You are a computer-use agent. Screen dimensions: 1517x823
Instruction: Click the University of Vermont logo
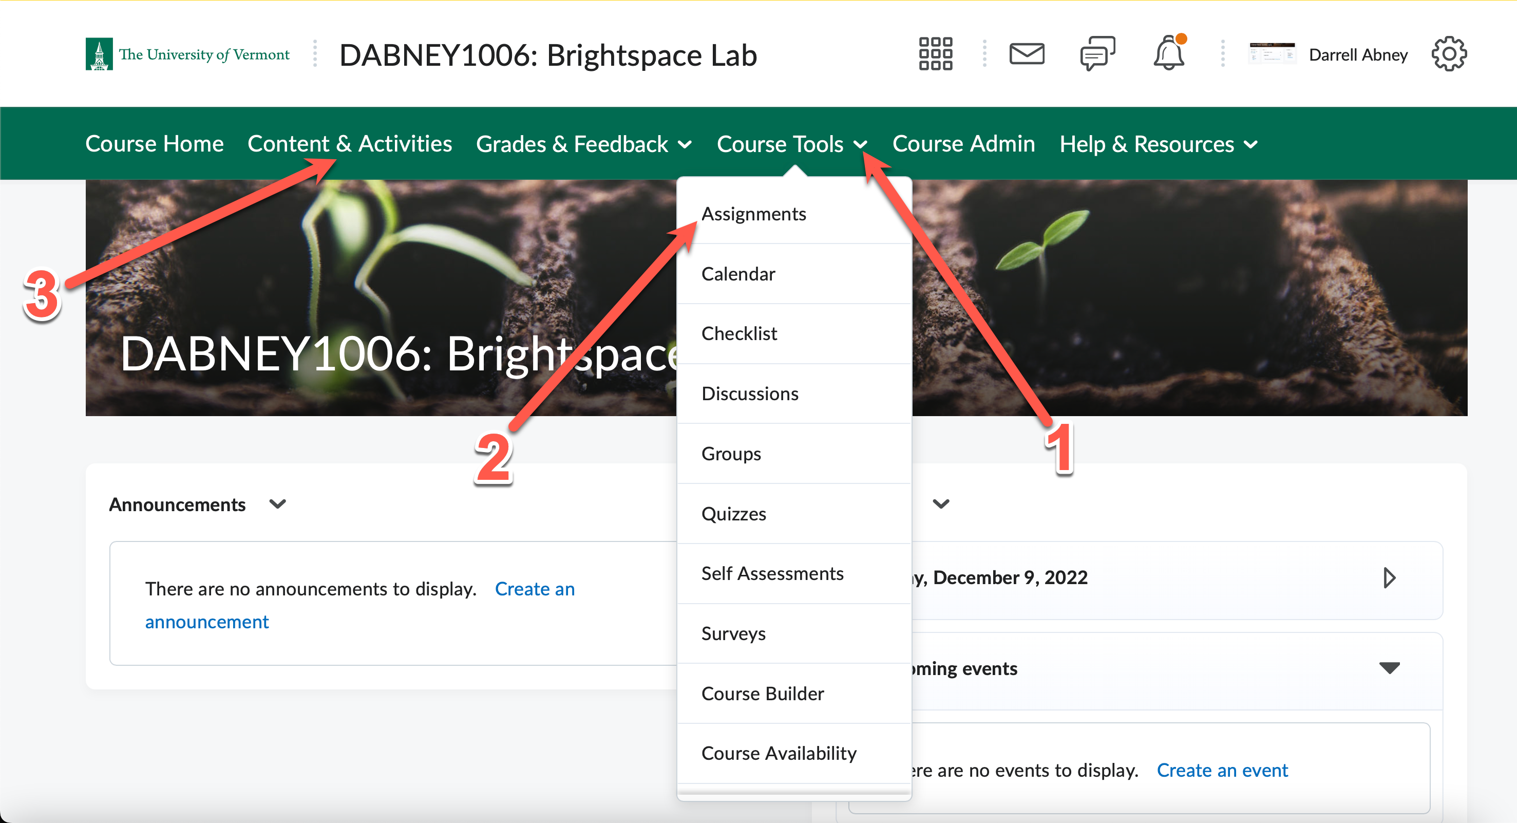[187, 54]
